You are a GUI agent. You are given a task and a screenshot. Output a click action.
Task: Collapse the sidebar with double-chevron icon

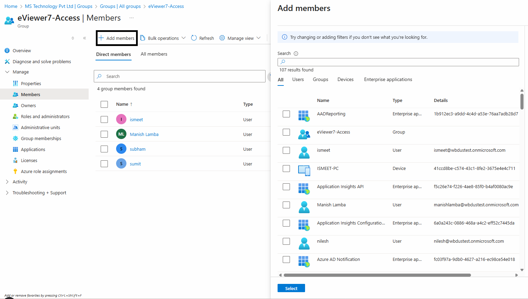(85, 38)
